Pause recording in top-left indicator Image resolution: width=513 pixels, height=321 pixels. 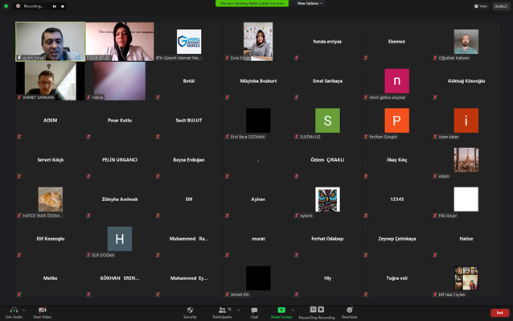click(x=55, y=6)
